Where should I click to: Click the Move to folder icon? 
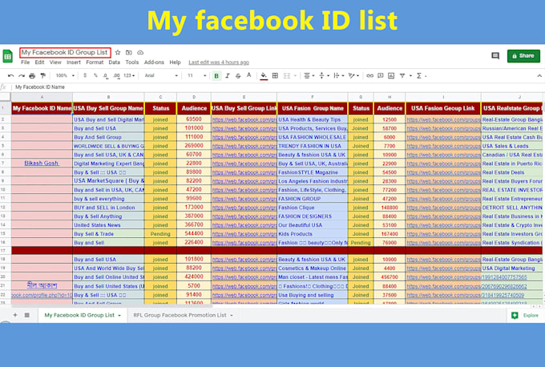point(128,52)
